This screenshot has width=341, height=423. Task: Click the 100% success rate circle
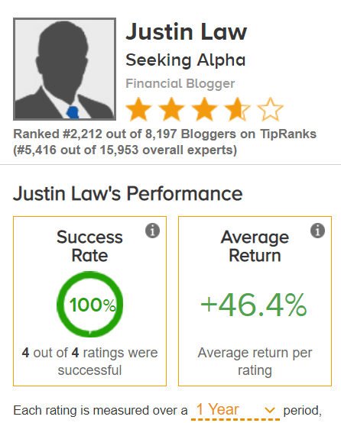90,305
